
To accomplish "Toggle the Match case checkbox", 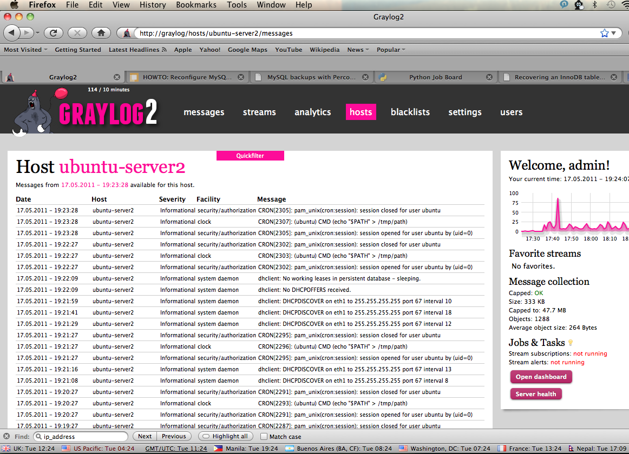I will [x=264, y=436].
